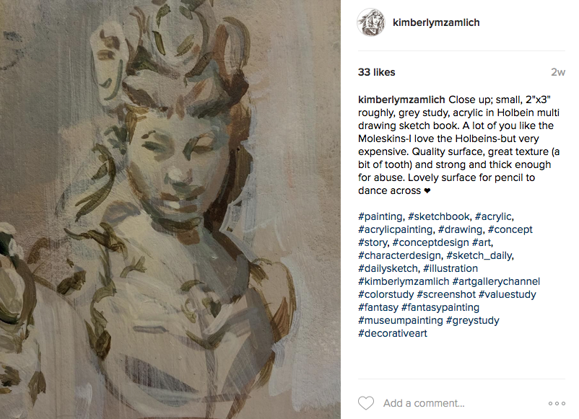The image size is (579, 419).
Task: Click the grey study painting image
Action: (170, 209)
